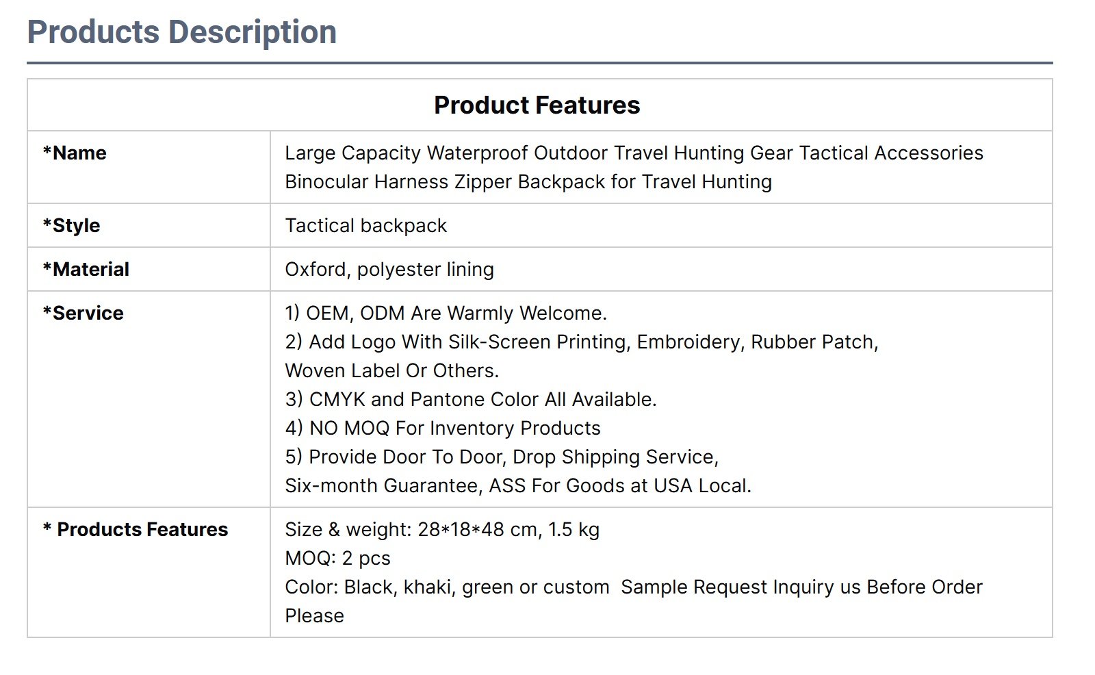Click the Tactical backpack value
The width and height of the screenshot is (1095, 675).
[365, 225]
